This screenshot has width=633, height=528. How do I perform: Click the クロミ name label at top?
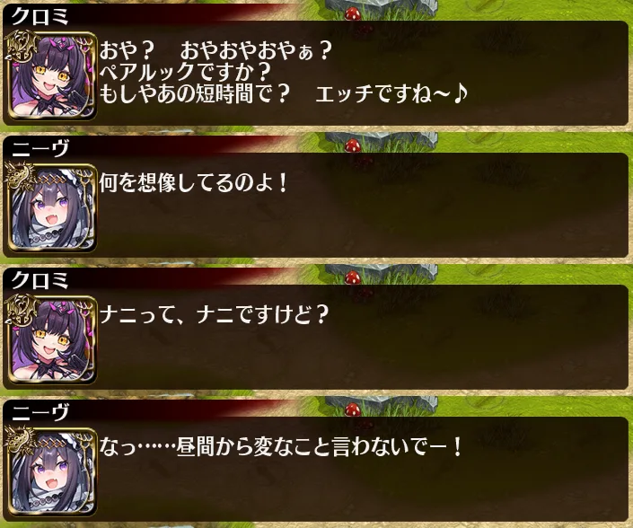(x=40, y=17)
